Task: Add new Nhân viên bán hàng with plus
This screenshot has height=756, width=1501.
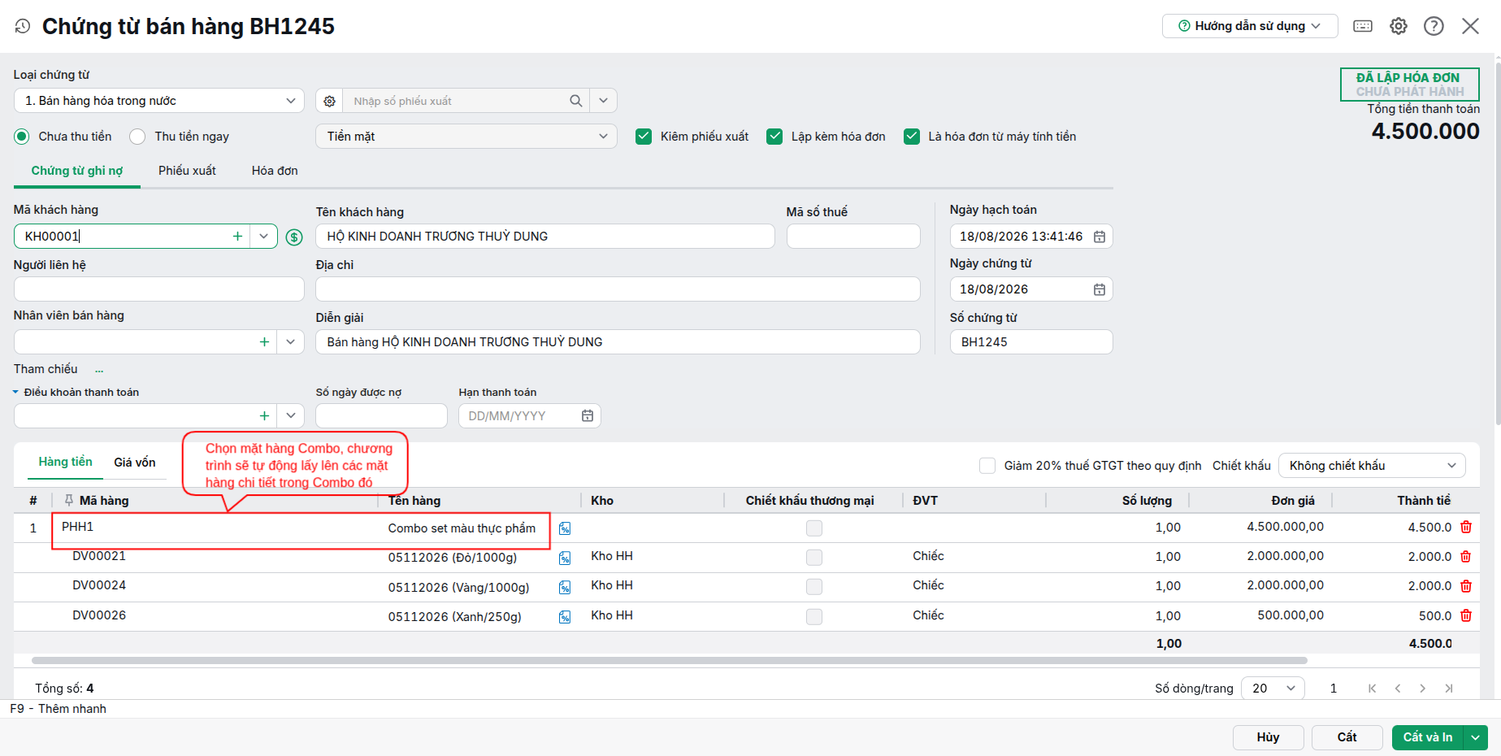Action: click(x=264, y=342)
